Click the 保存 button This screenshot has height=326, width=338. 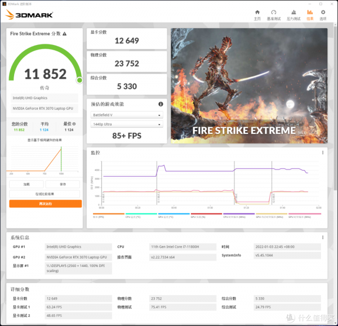tap(63, 185)
